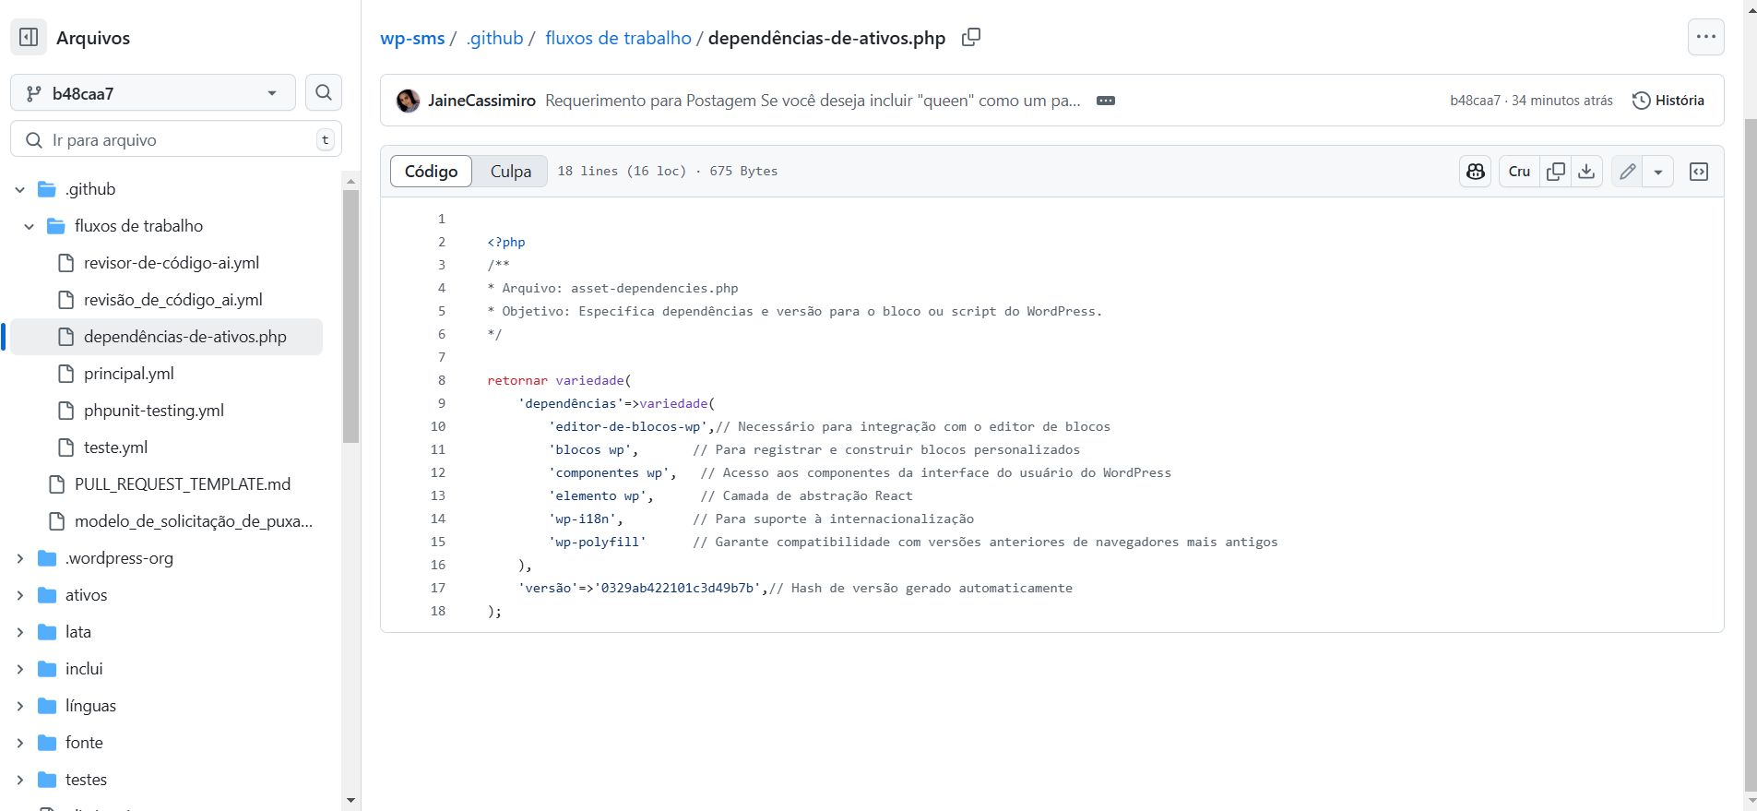View the raw file via Cru
This screenshot has width=1757, height=811.
click(x=1519, y=171)
